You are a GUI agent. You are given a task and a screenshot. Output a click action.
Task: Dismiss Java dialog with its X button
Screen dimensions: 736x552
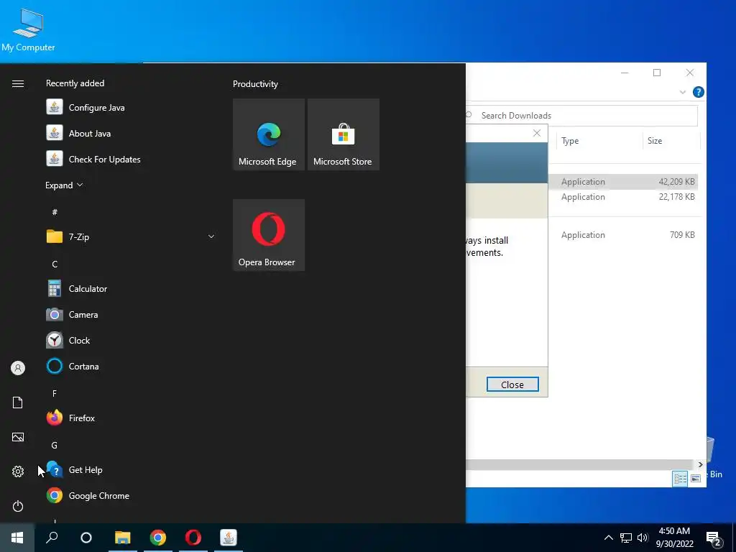pyautogui.click(x=537, y=133)
